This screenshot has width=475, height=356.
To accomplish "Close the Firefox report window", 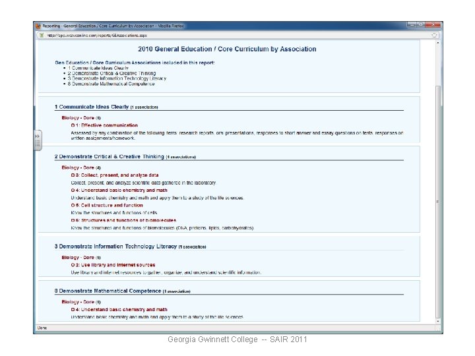I will tap(433, 24).
